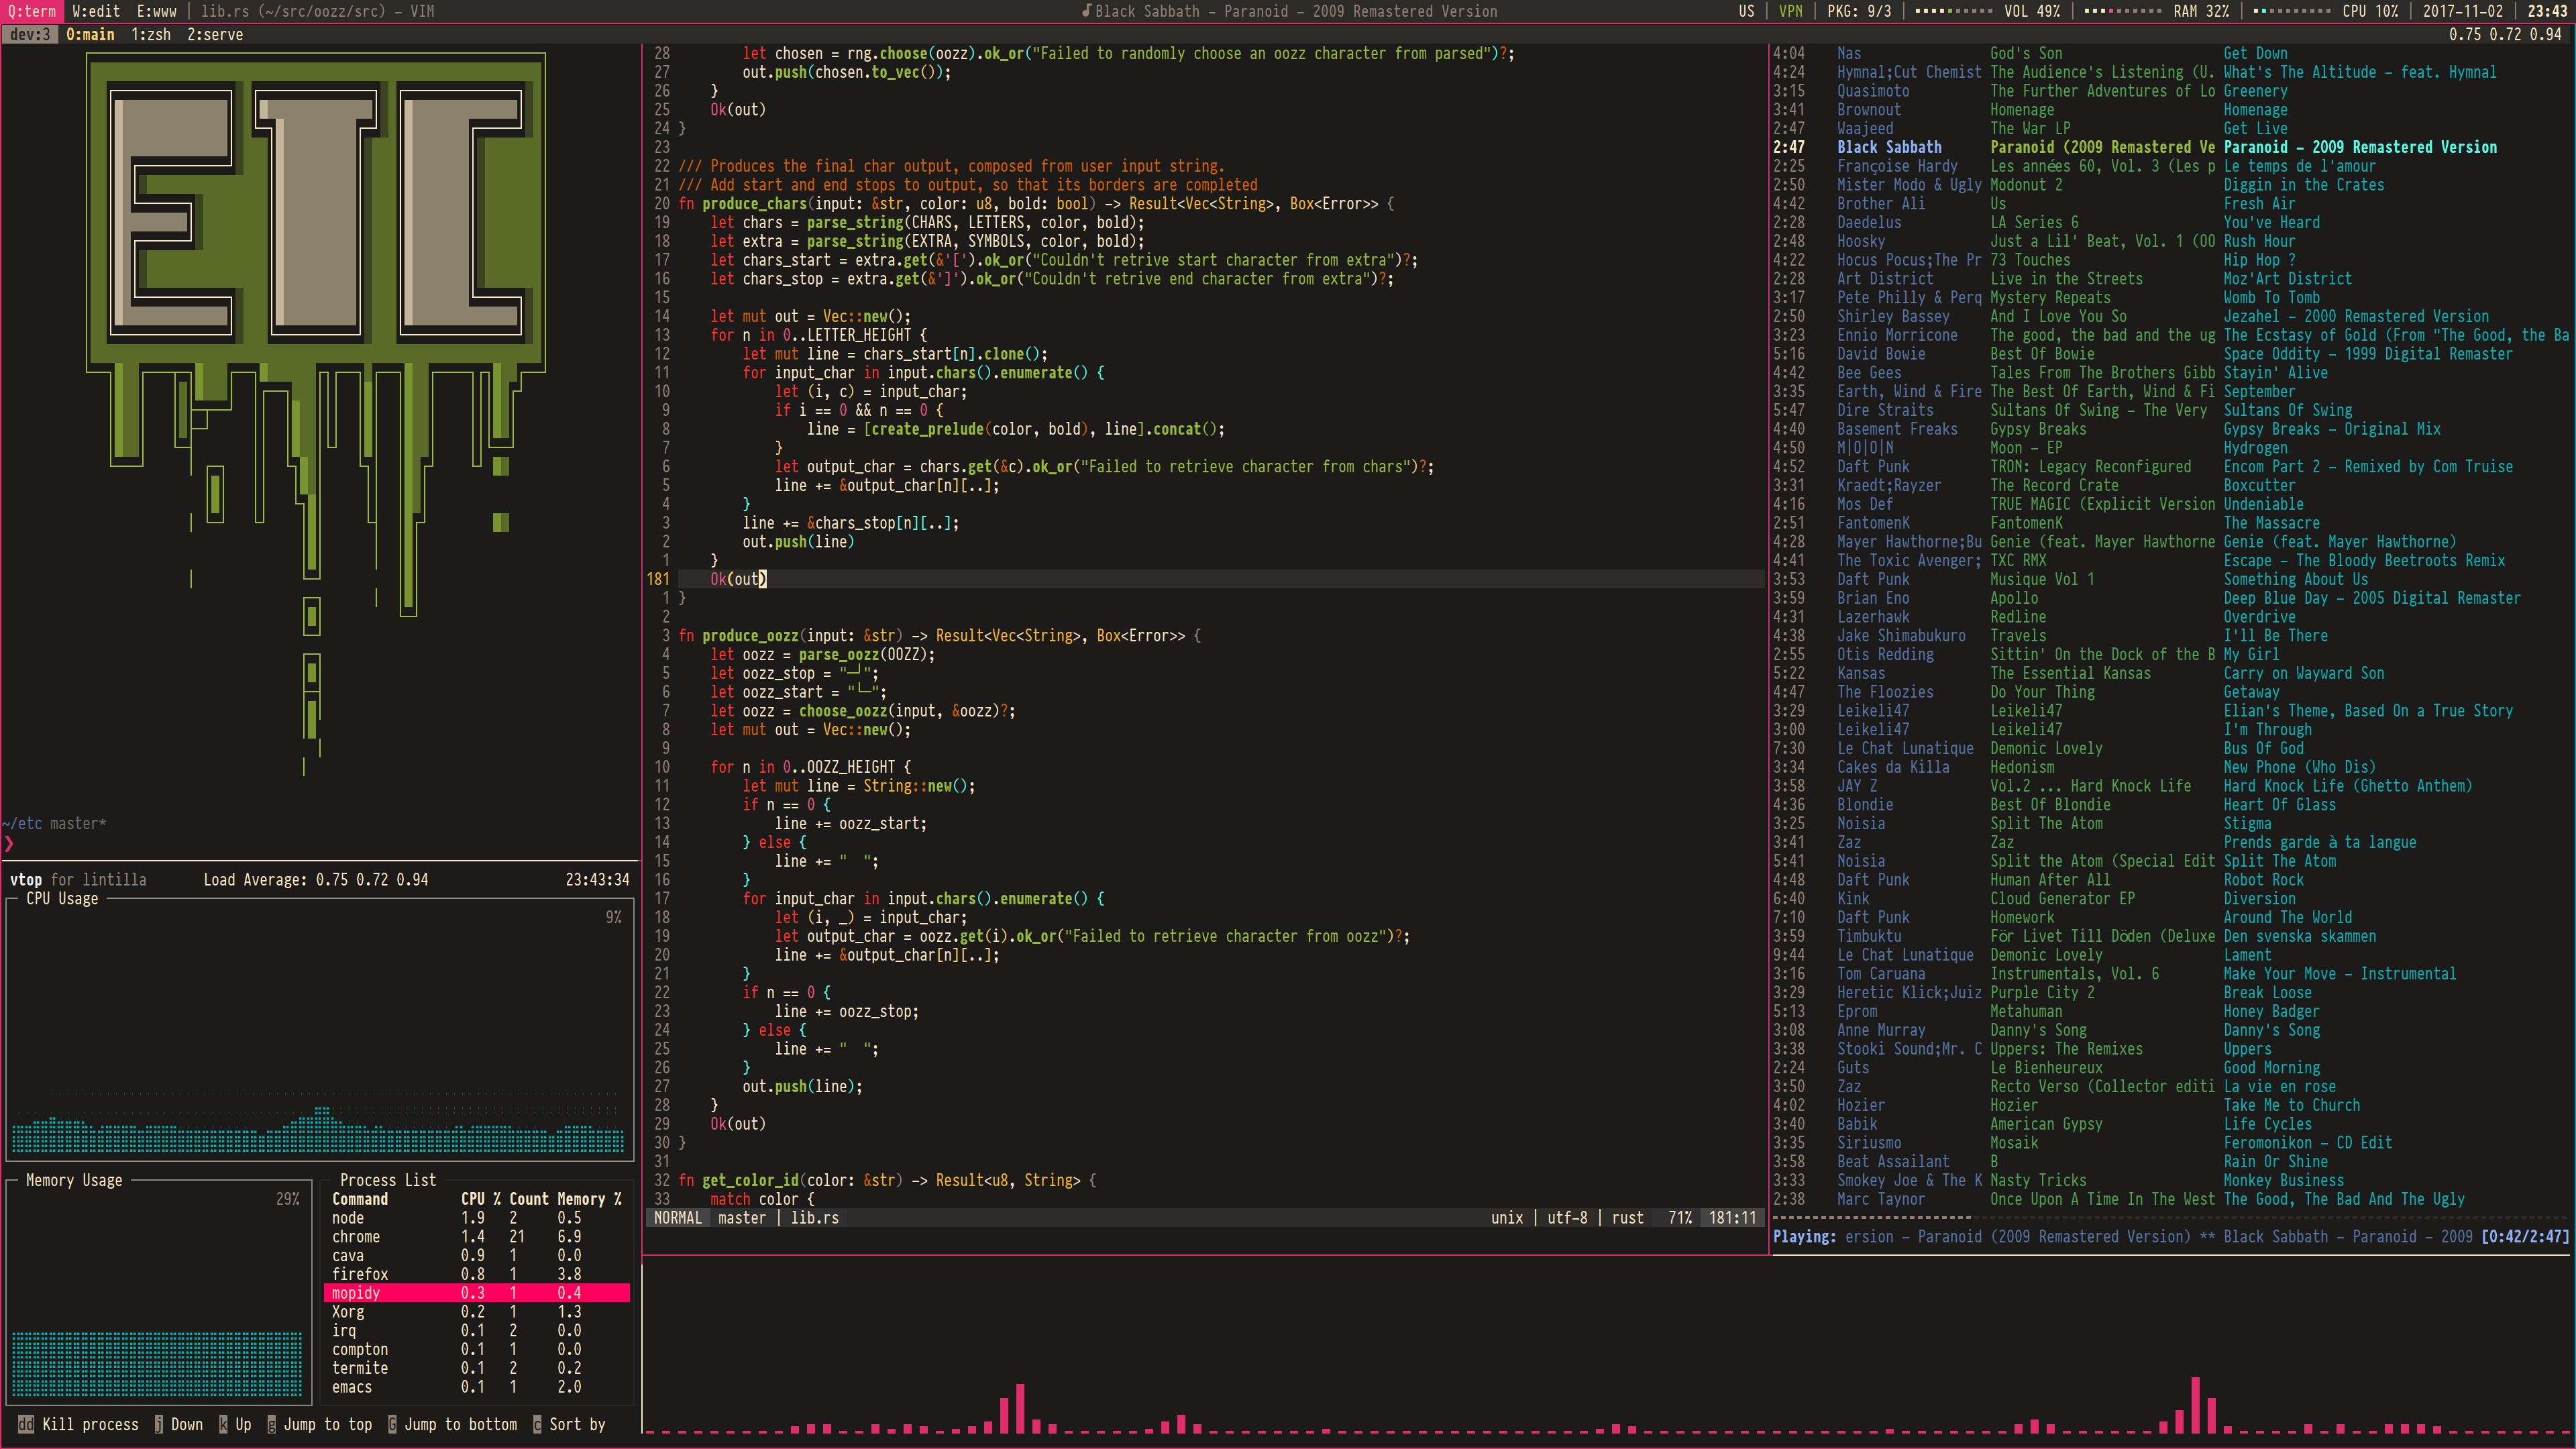Click the rust filetype in Vim statusline

coord(1627,1217)
